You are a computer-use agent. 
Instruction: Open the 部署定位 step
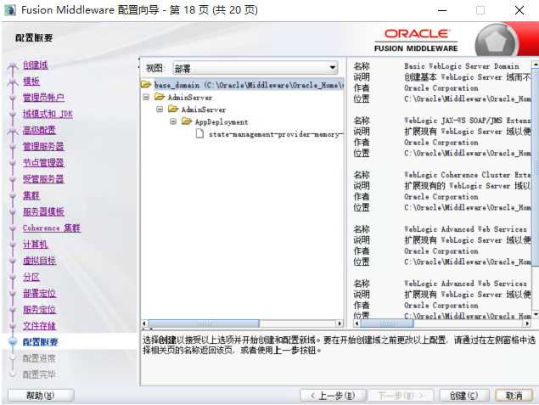coord(39,293)
